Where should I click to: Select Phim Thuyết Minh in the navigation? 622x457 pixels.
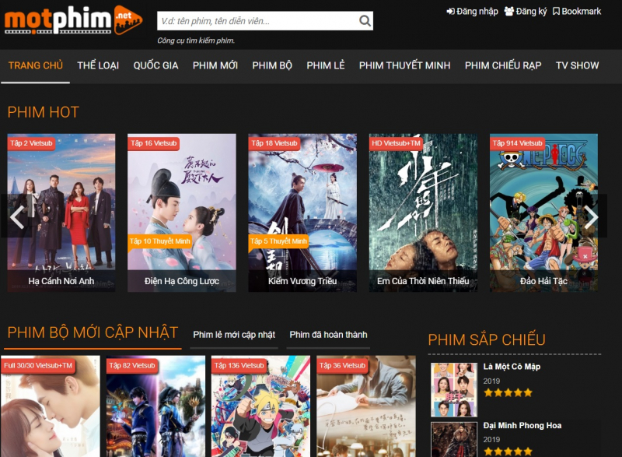tap(404, 65)
